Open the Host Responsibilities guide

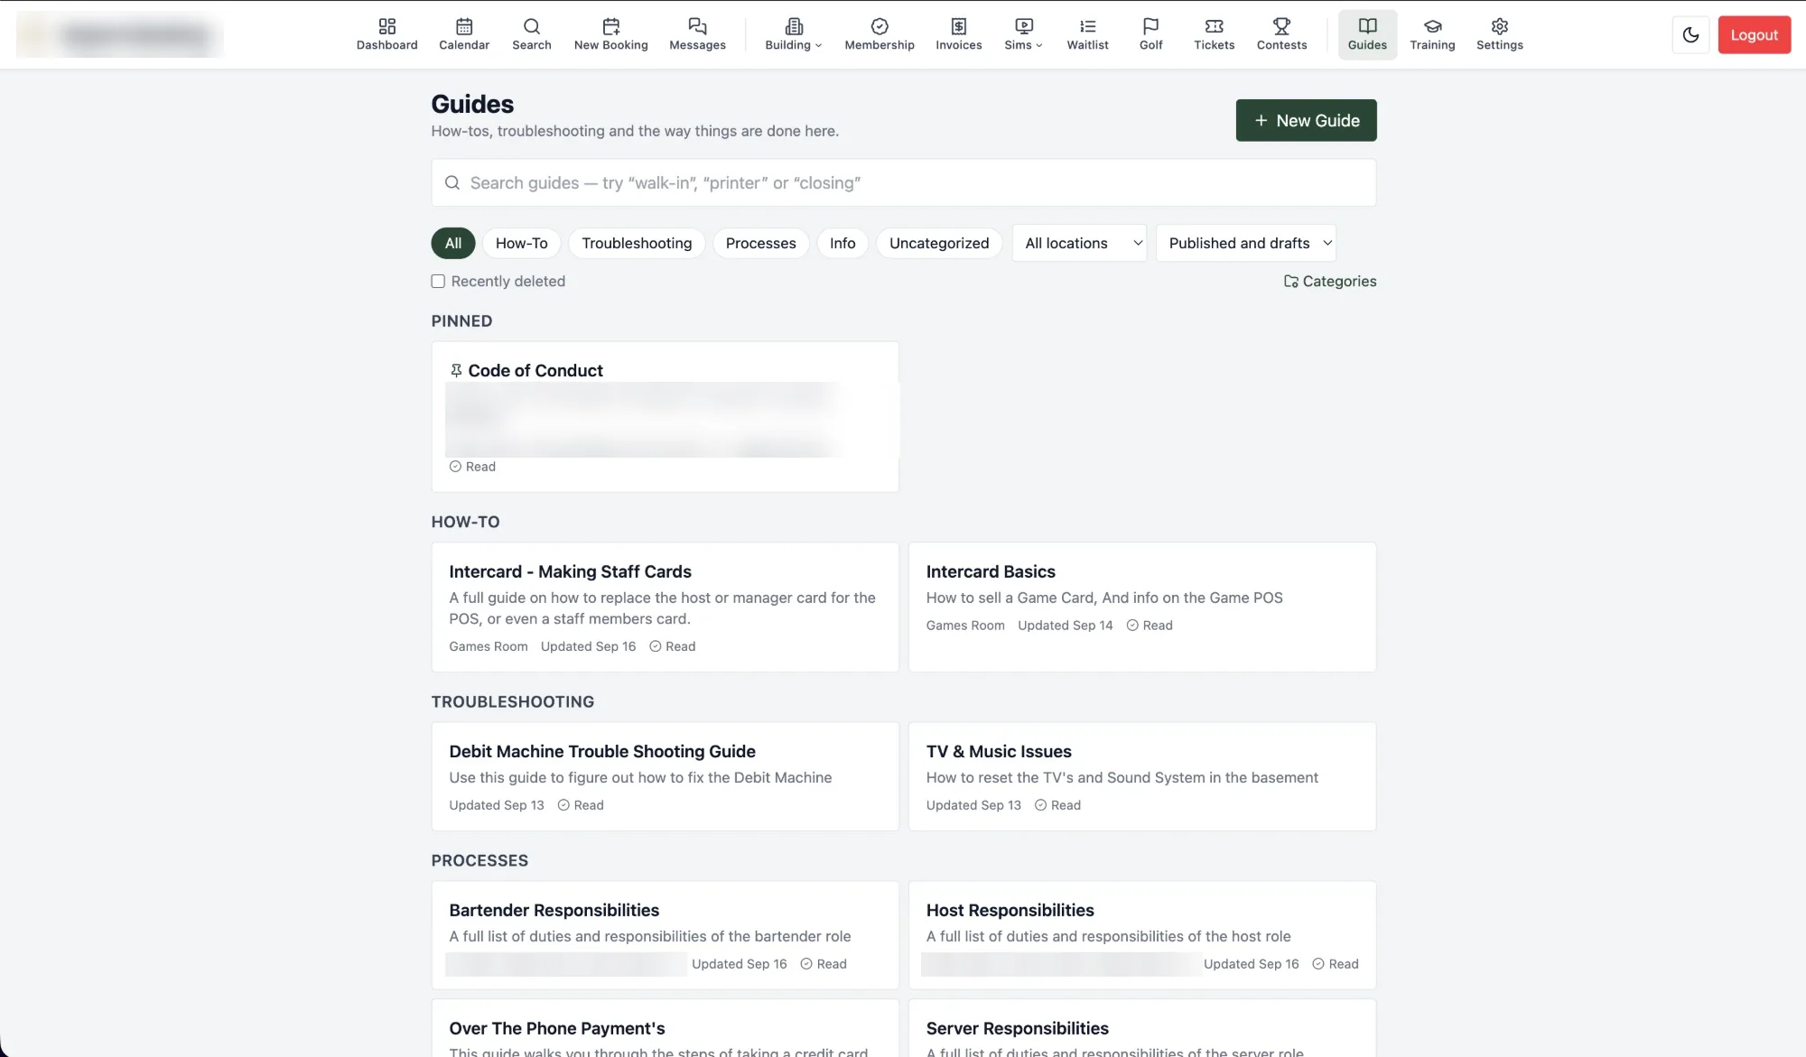[x=1142, y=935]
